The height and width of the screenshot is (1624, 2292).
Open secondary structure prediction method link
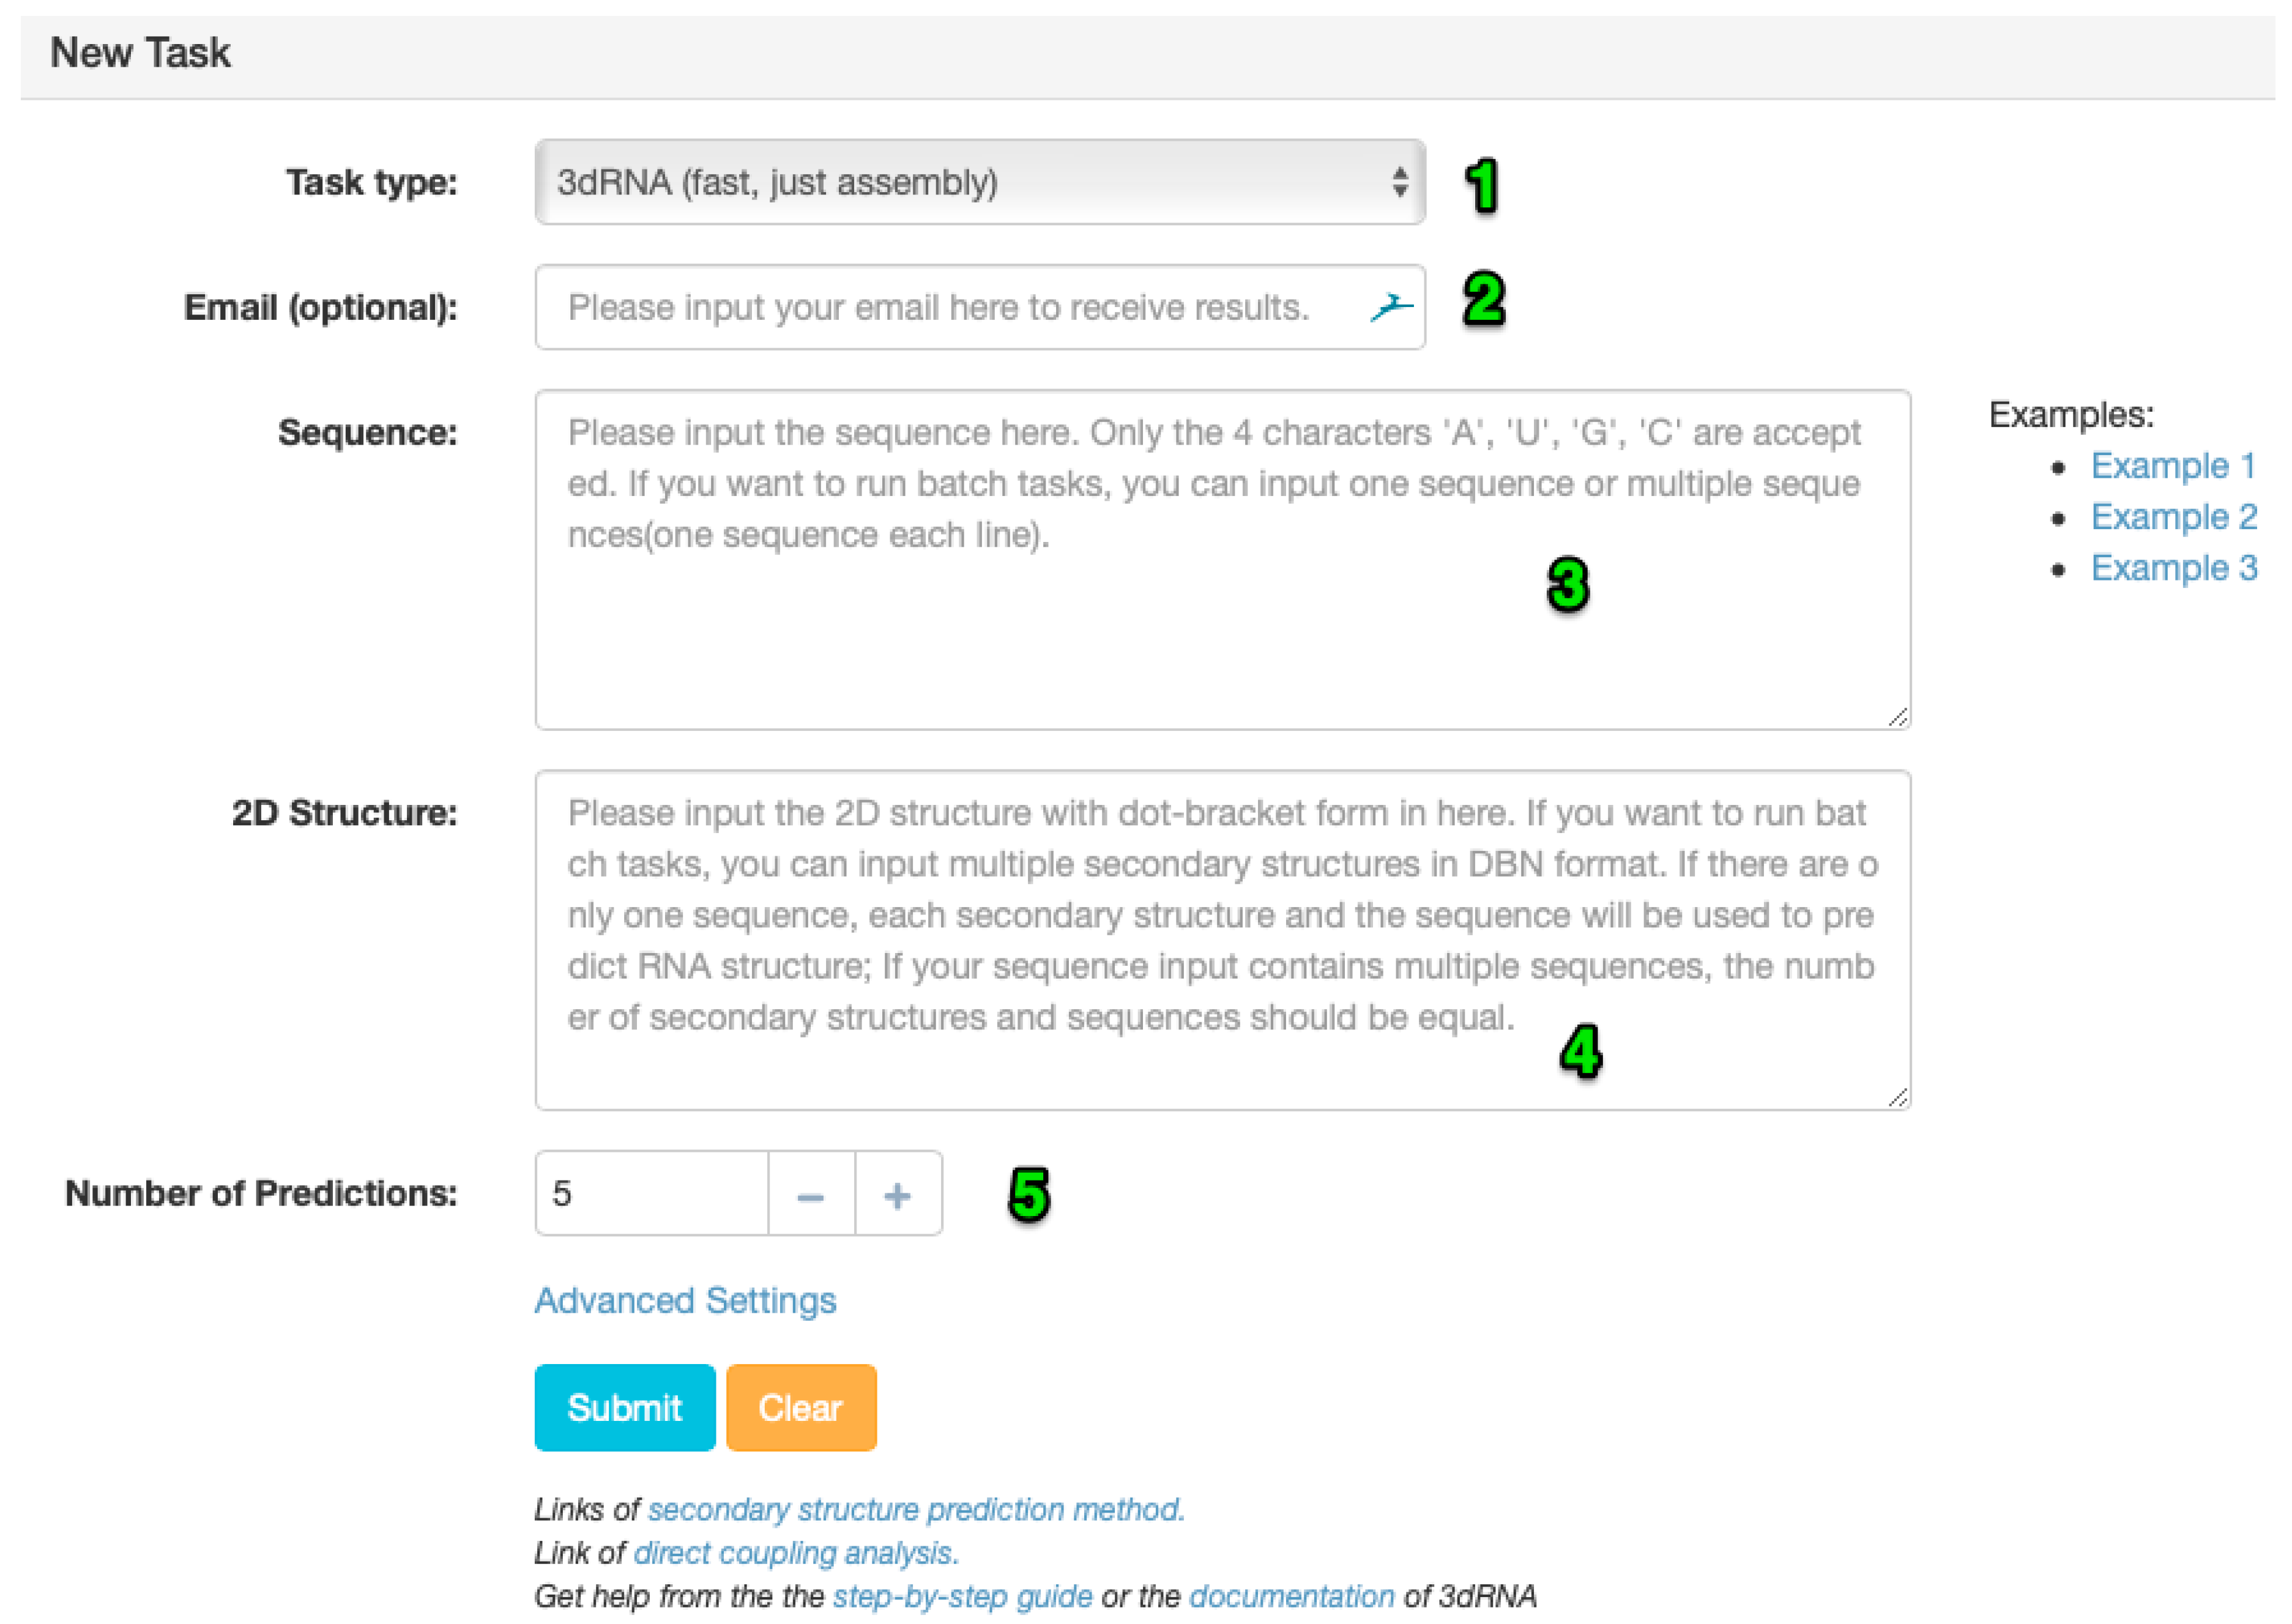915,1509
